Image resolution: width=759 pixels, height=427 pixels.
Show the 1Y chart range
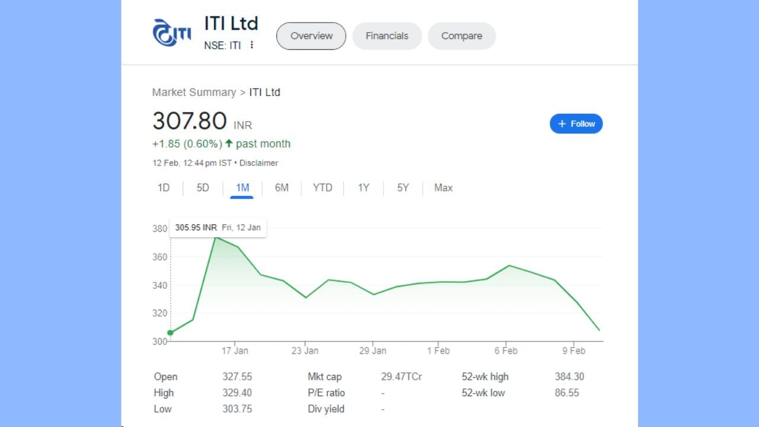pos(363,187)
